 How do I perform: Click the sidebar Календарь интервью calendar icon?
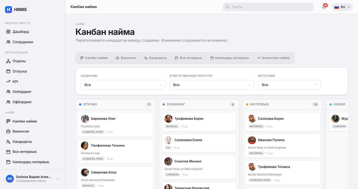(8, 162)
